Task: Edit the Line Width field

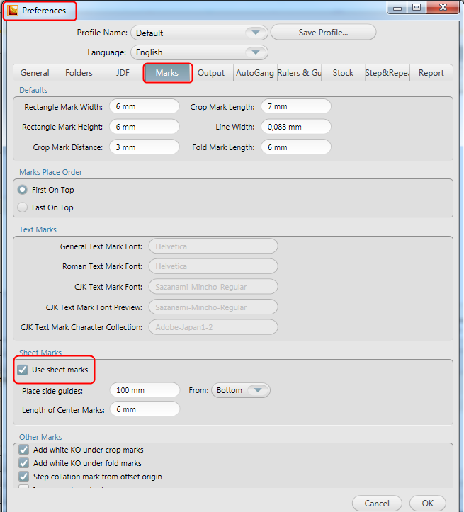Action: [x=296, y=127]
